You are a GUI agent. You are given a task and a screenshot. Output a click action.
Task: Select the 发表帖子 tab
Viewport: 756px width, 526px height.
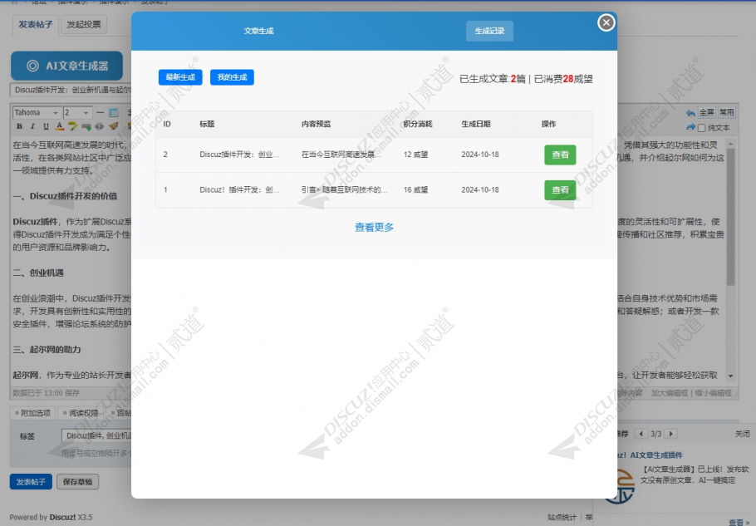(x=35, y=25)
